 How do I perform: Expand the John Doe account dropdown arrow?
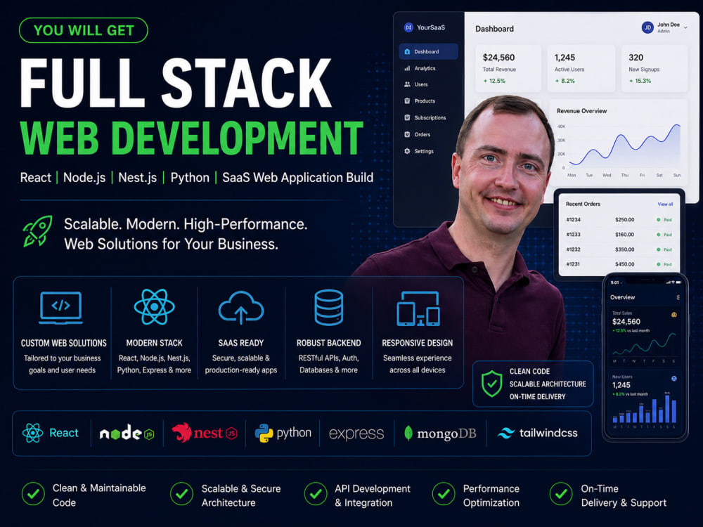[685, 28]
